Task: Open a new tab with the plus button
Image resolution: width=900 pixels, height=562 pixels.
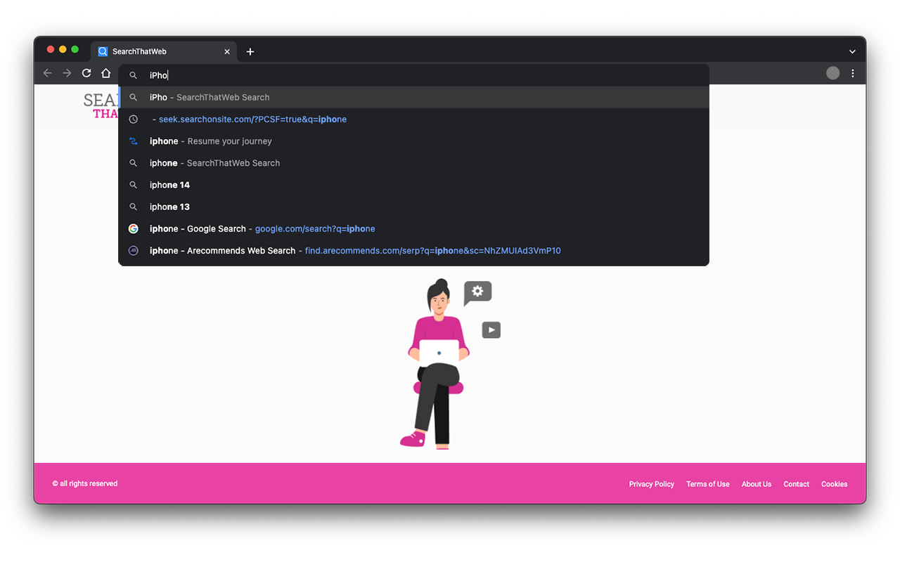Action: pos(250,51)
